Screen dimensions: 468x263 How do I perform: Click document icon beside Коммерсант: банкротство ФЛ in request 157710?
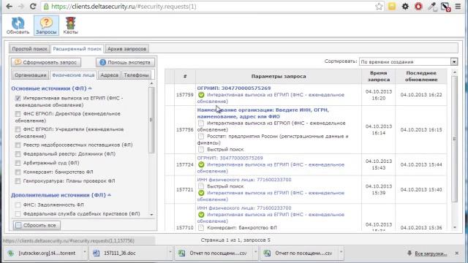point(201,228)
